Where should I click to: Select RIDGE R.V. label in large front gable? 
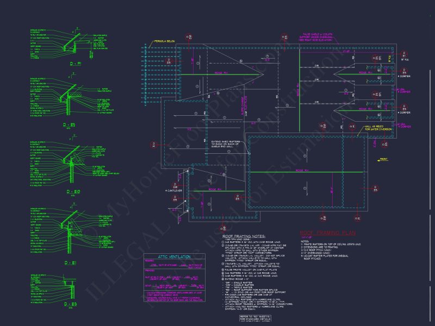(x=302, y=171)
